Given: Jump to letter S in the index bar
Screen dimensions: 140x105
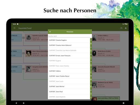Looking at the screenshot, I should tap(91, 94).
